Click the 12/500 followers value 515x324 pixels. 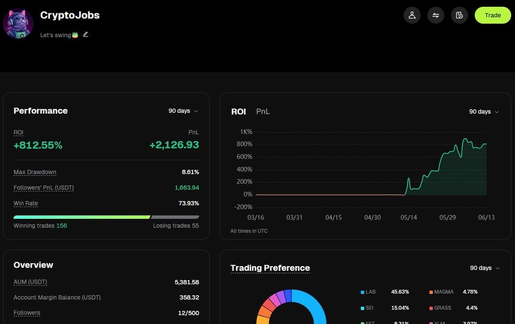(x=188, y=313)
